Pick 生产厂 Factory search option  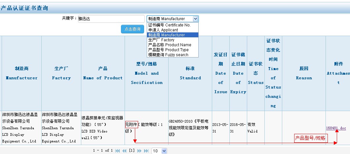[x=161, y=40]
